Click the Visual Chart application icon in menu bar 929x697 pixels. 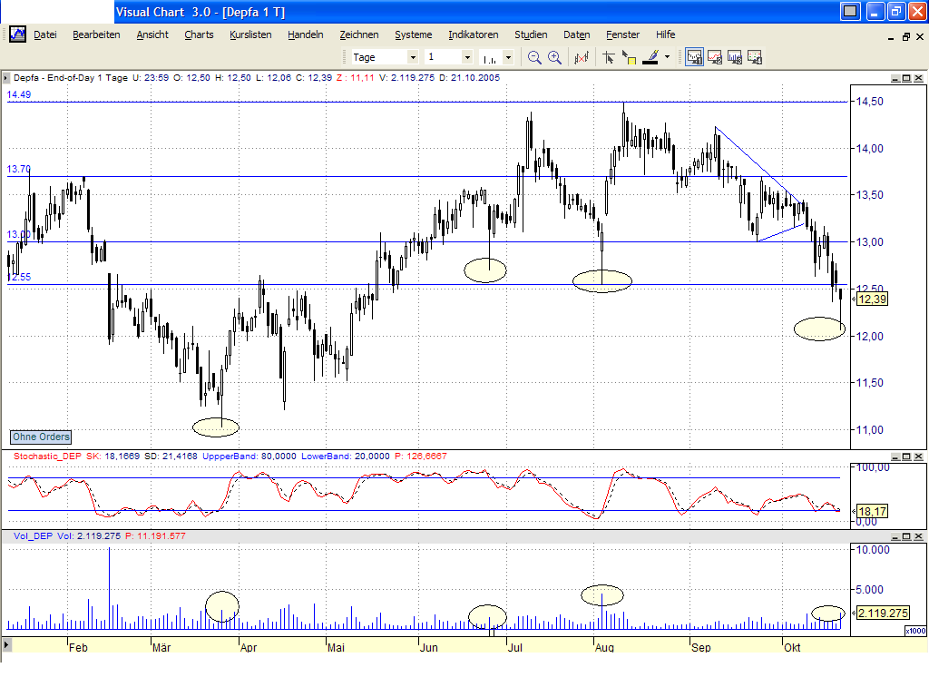pyautogui.click(x=16, y=34)
